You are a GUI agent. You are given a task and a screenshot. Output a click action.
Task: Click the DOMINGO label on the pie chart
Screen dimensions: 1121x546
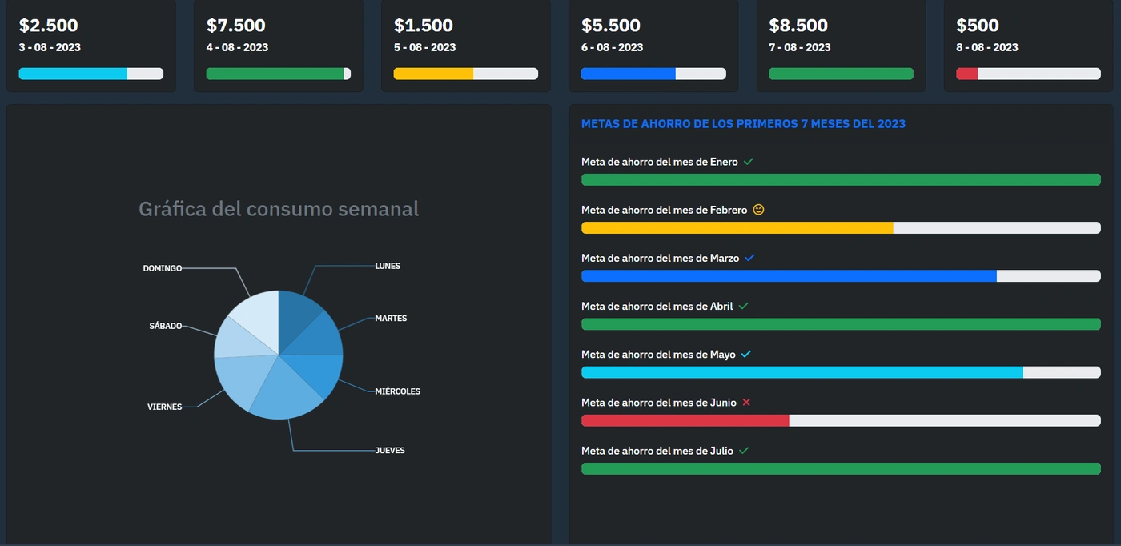[x=163, y=268]
